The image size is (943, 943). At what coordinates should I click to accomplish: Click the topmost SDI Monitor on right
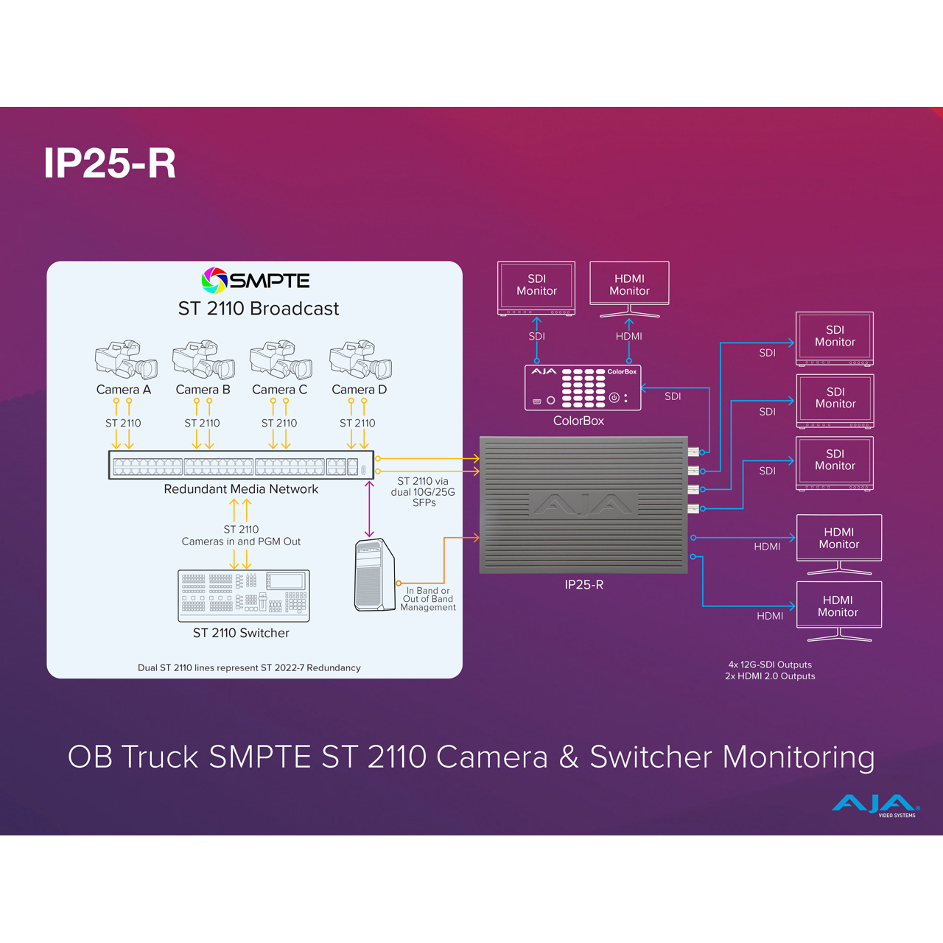(x=835, y=339)
